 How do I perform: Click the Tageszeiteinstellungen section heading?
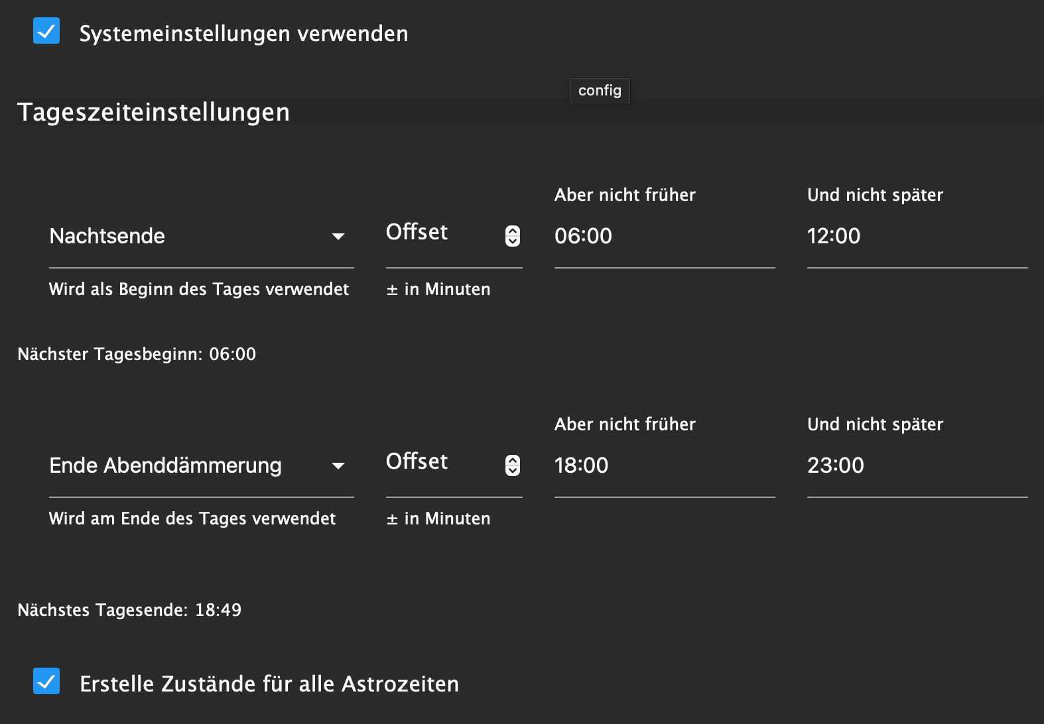(153, 112)
